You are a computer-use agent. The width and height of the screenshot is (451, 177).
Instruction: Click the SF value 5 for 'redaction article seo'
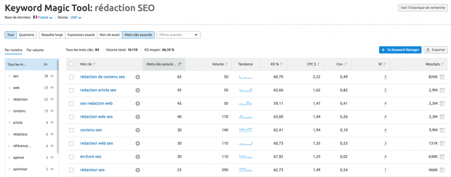click(x=385, y=90)
